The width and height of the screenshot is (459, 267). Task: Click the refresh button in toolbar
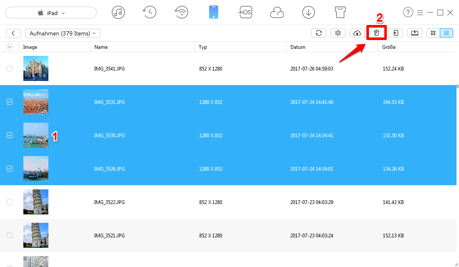pos(319,33)
